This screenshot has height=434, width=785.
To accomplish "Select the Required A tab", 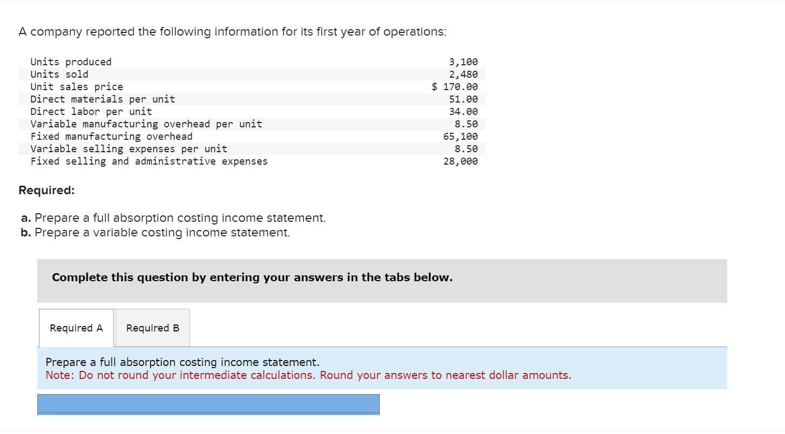I will [x=76, y=328].
